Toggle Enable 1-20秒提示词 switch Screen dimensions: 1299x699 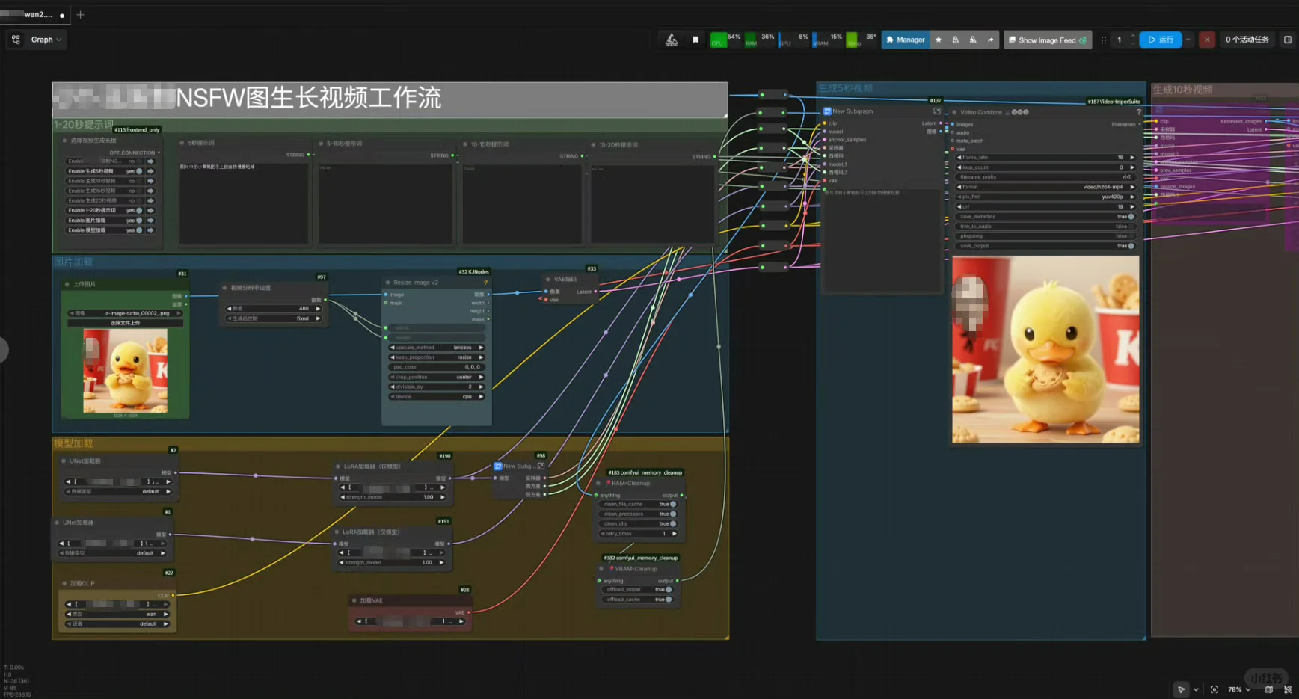click(x=139, y=211)
